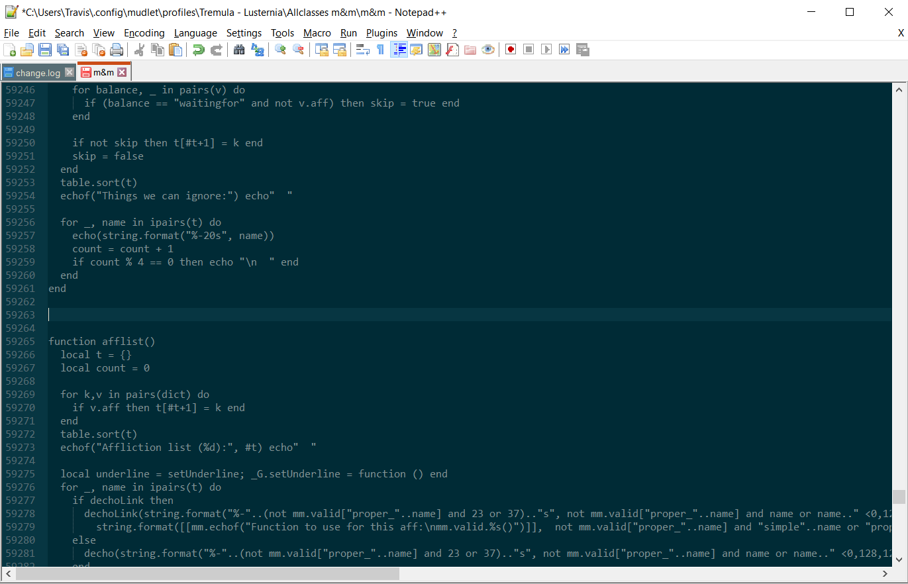
Task: Open the Function List panel icon
Action: click(452, 50)
